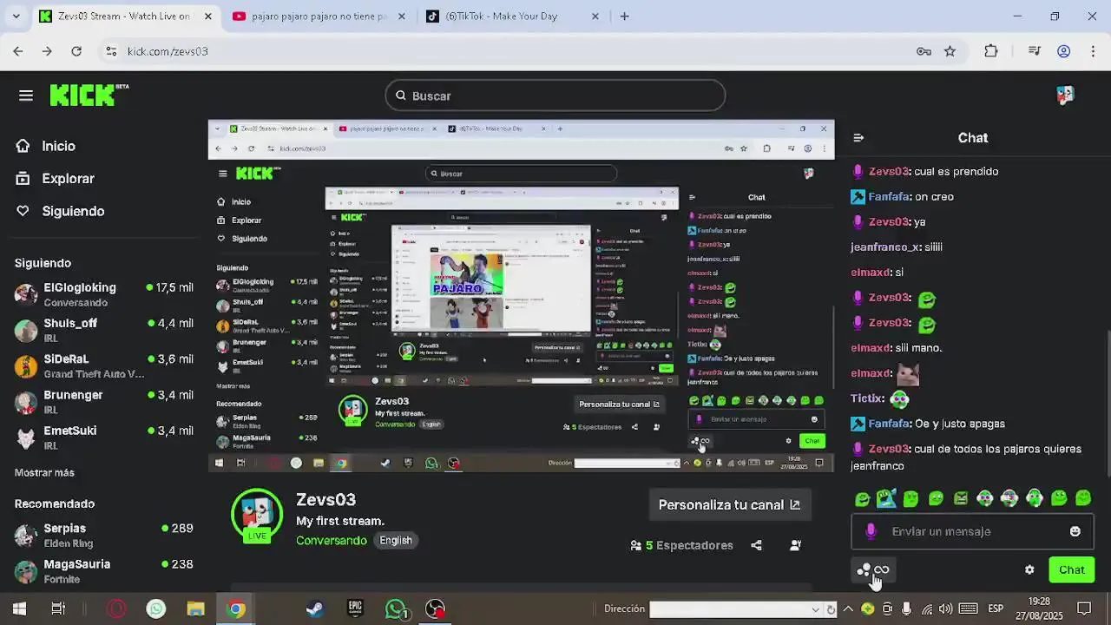Screen dimensions: 1111x625
Task: Show hidden system tray icons
Action: click(848, 609)
